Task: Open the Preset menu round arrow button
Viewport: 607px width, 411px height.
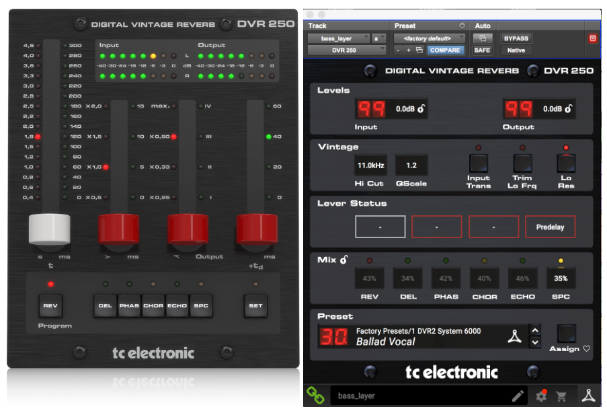Action: pos(462,26)
